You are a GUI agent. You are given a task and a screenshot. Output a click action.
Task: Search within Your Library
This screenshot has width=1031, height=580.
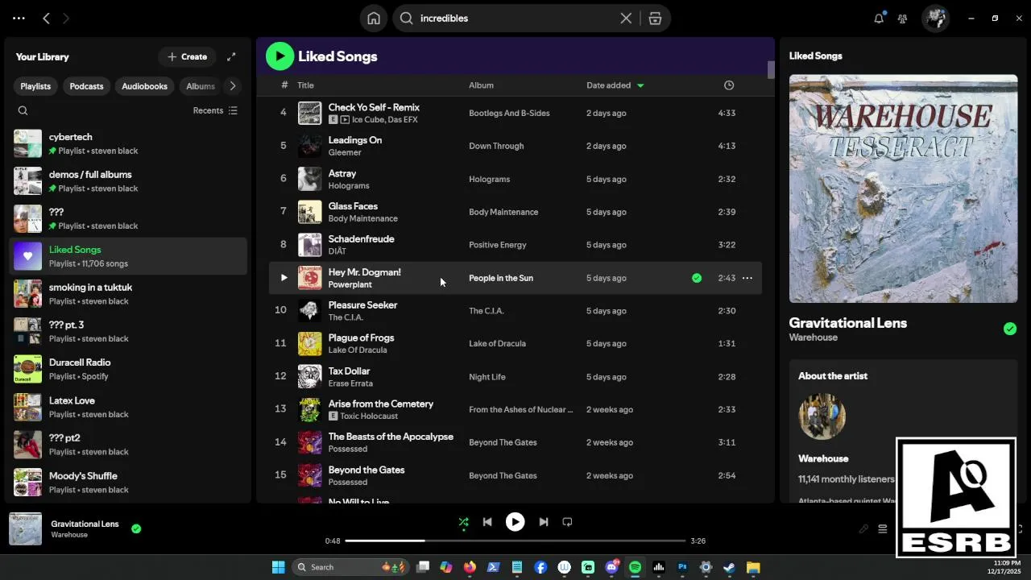23,110
